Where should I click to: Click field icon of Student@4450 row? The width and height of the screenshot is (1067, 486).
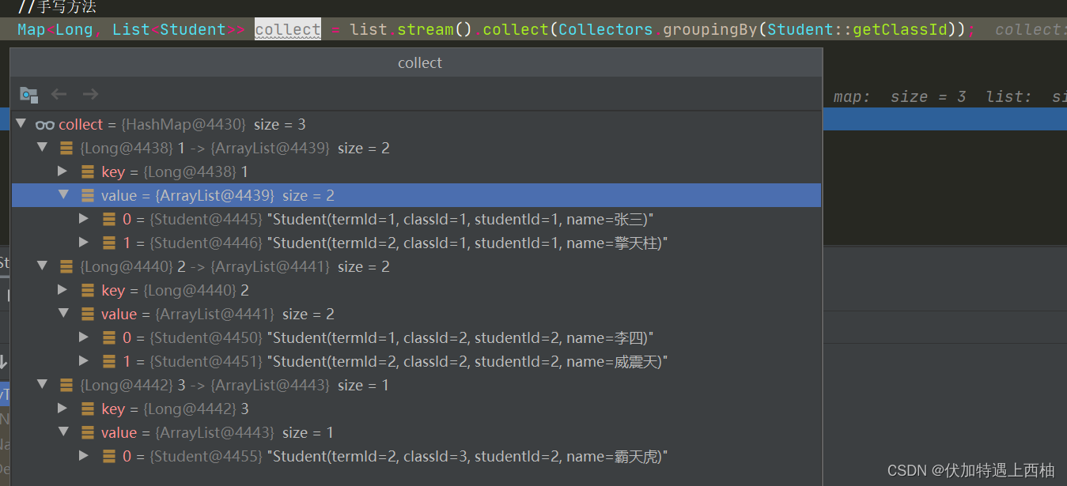[109, 337]
